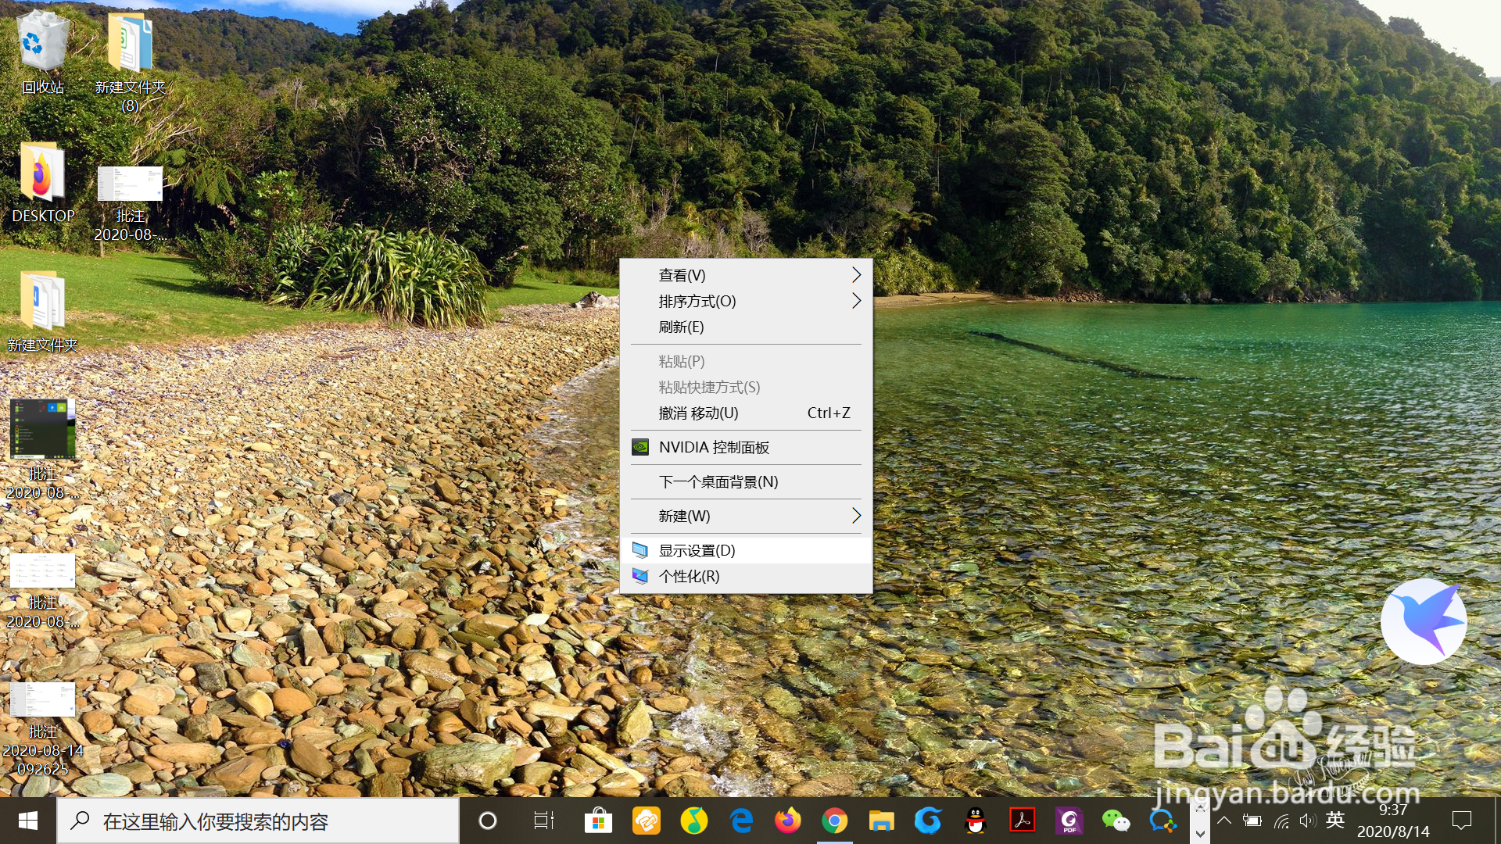Click the floating blue bird widget

click(1423, 621)
